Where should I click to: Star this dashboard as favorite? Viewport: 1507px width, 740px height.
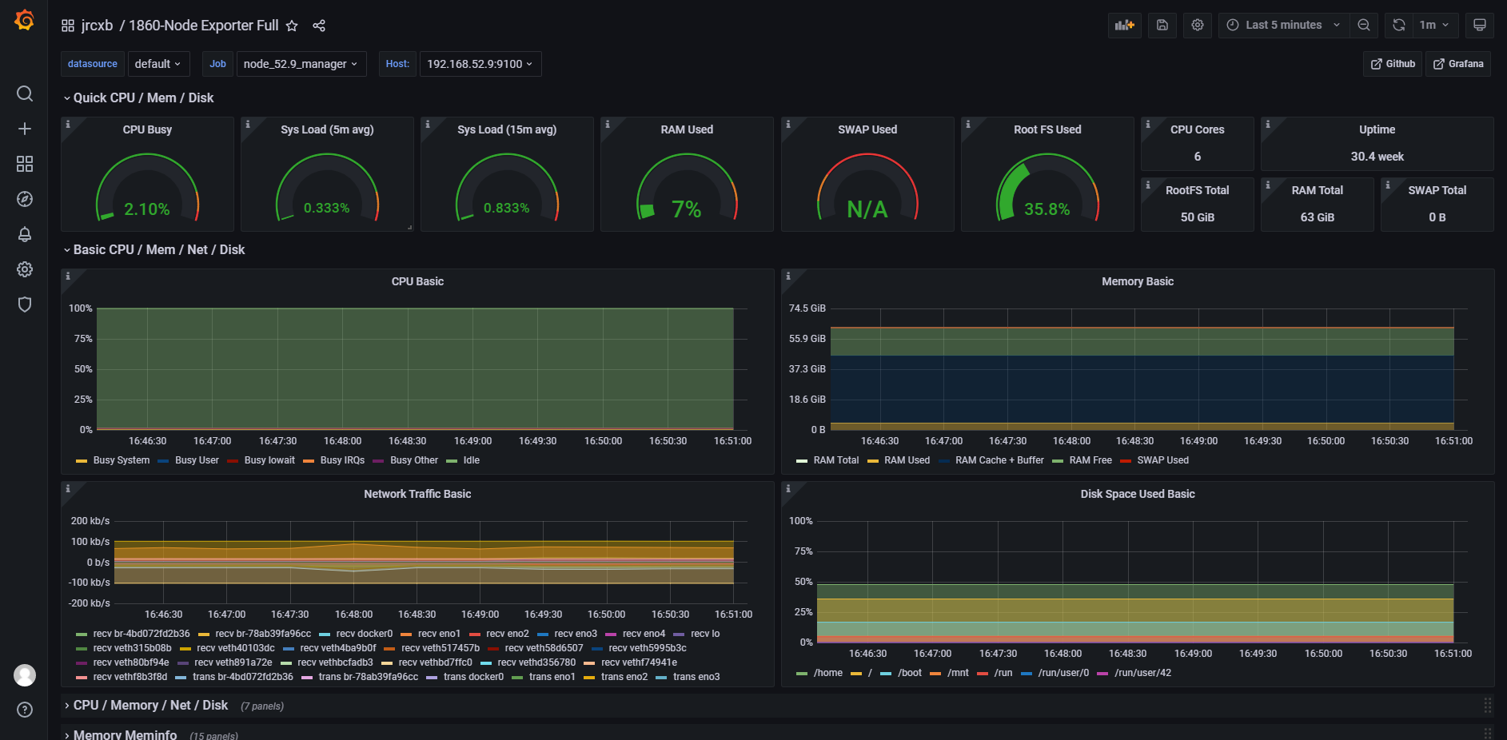[x=292, y=26]
